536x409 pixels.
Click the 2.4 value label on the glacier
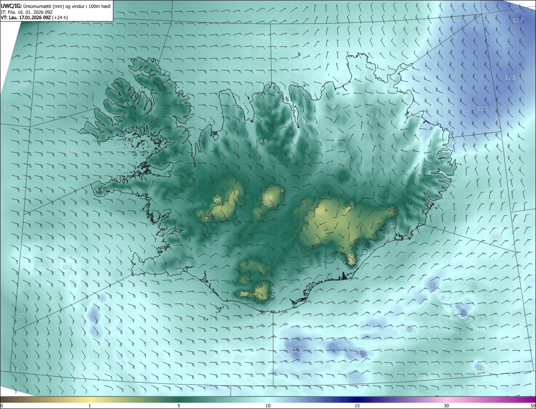268,198
